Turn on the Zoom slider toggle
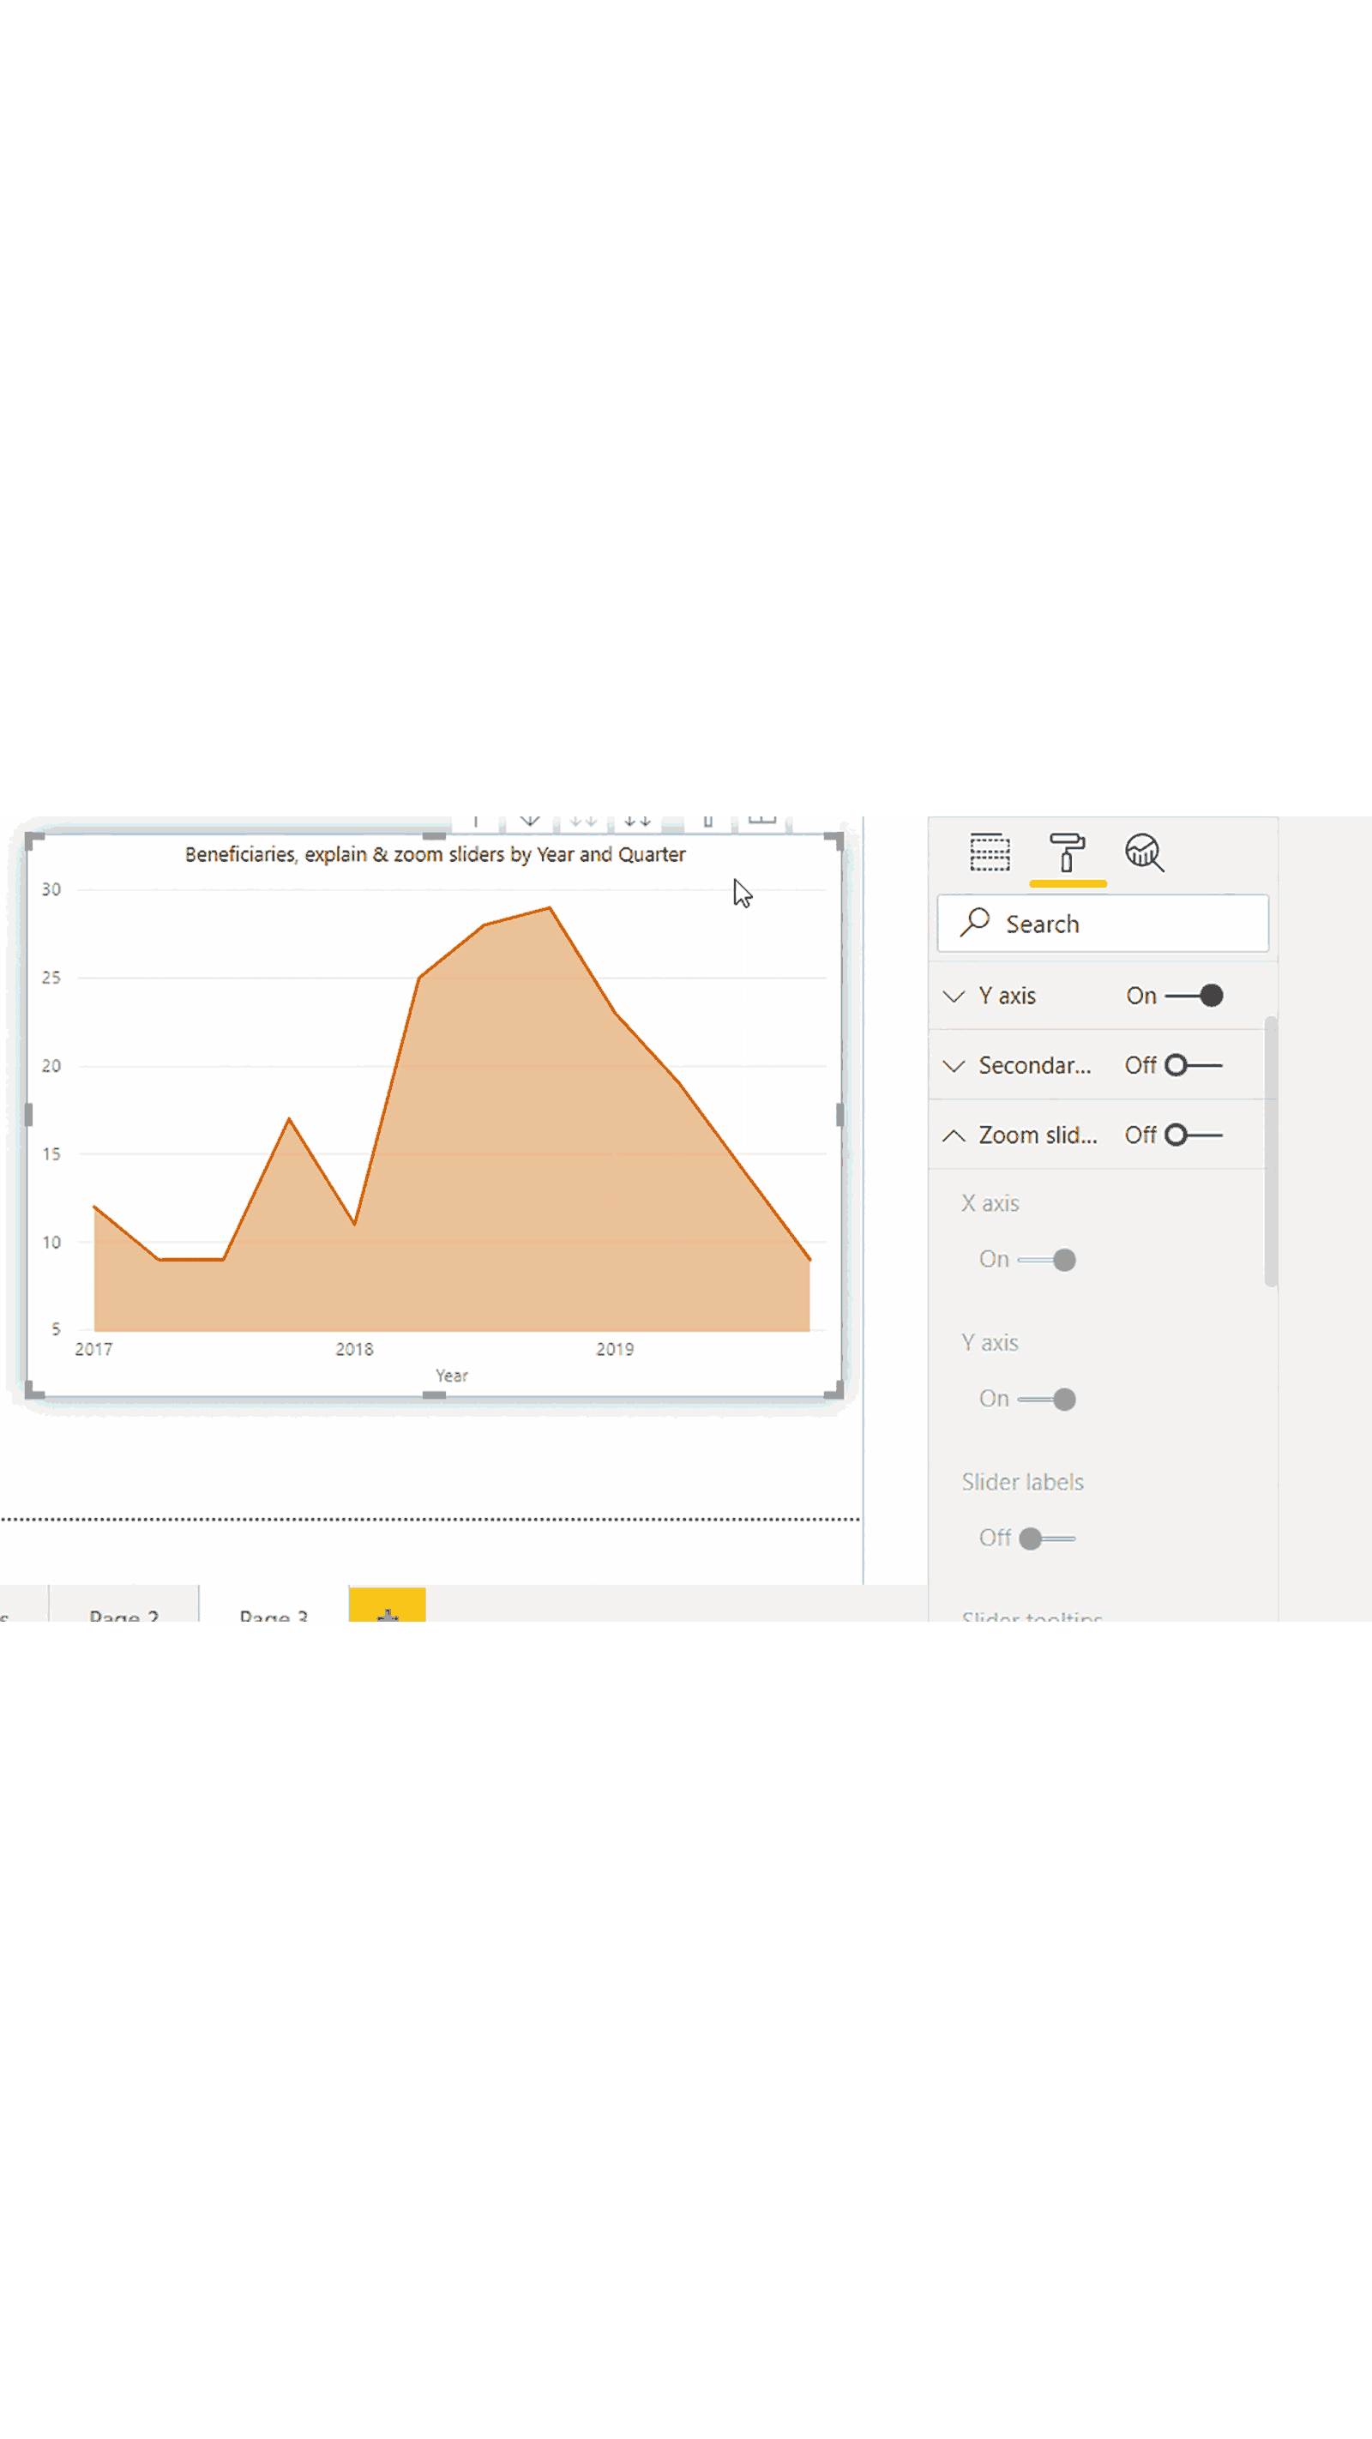The image size is (1372, 2439). click(x=1192, y=1135)
